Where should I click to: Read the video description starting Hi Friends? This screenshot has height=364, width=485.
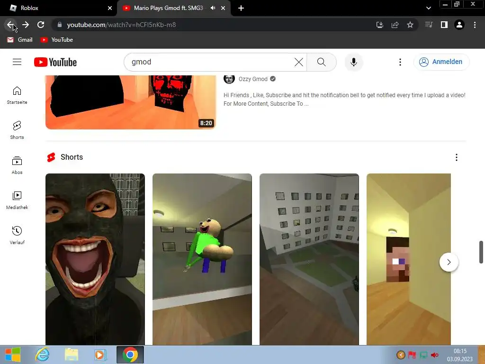pos(344,100)
